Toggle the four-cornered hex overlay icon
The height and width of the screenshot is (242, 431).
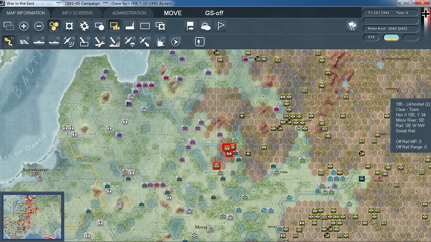(x=69, y=26)
